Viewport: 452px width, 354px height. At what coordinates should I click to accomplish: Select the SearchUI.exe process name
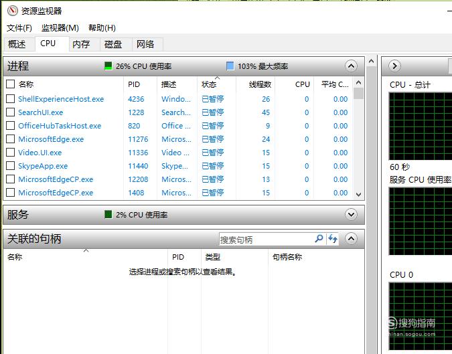40,112
